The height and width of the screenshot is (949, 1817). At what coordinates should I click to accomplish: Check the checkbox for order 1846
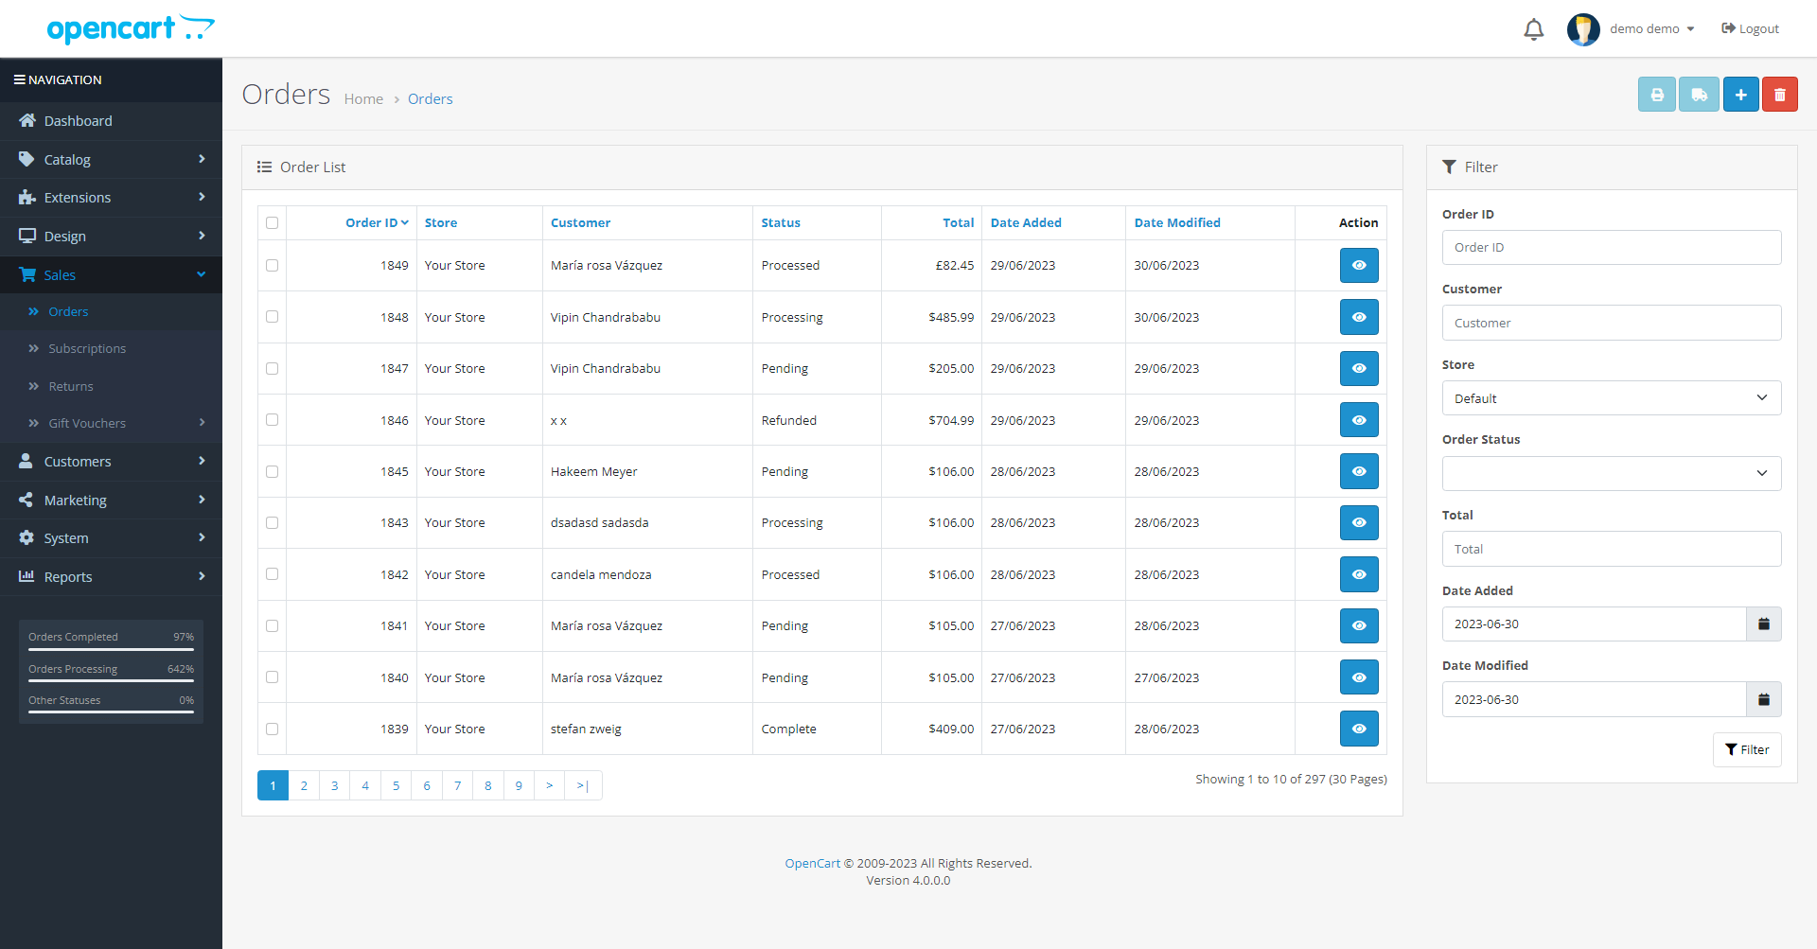(272, 419)
